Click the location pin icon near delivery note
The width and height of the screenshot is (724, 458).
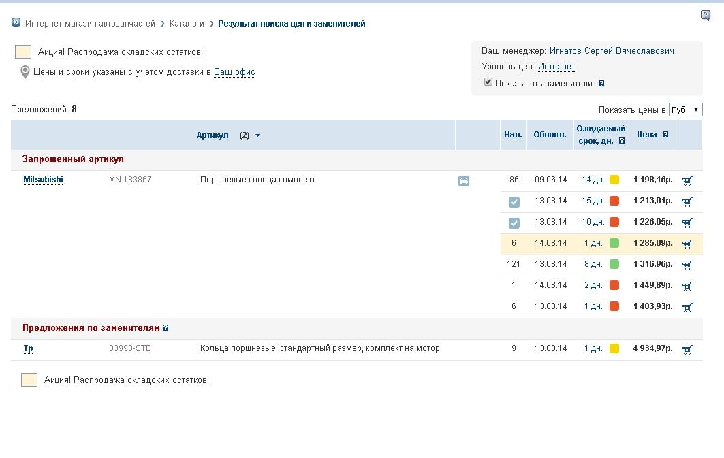tap(25, 72)
